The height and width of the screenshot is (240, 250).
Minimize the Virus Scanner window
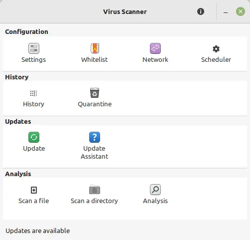226,12
